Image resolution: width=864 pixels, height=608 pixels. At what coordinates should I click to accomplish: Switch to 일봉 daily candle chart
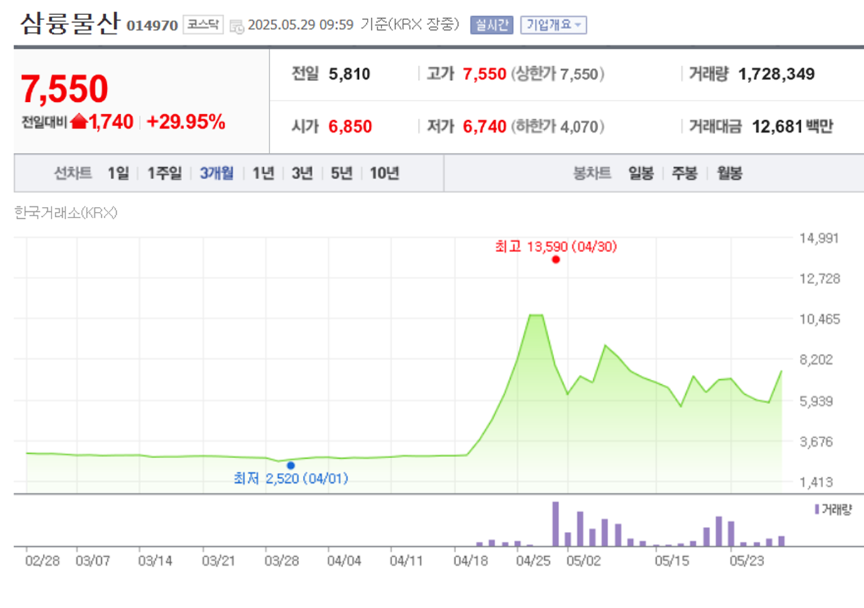pyautogui.click(x=641, y=173)
